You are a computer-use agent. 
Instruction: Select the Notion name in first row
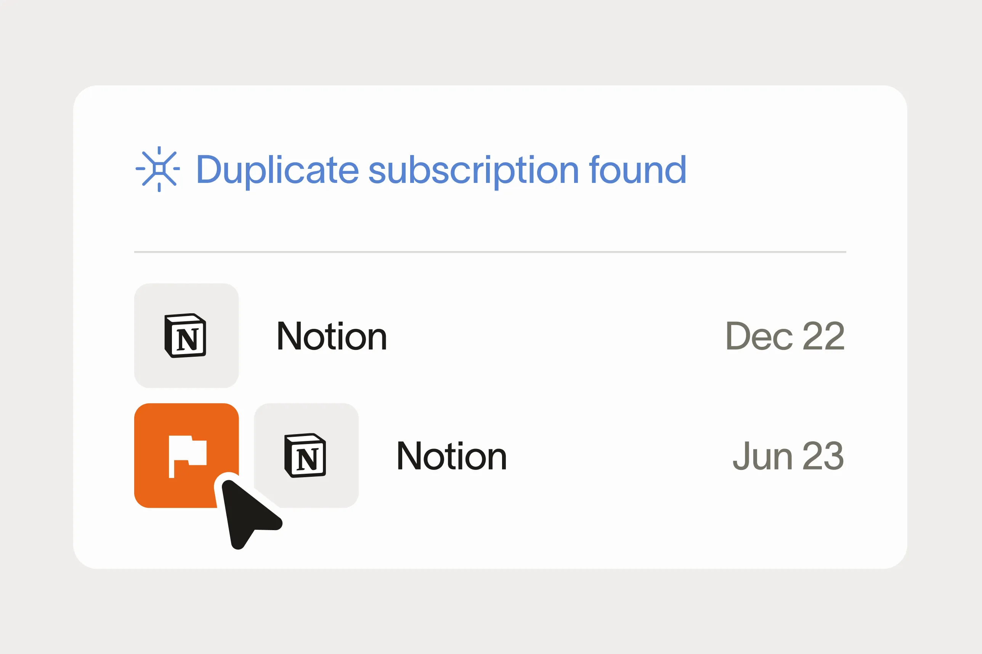pos(332,336)
